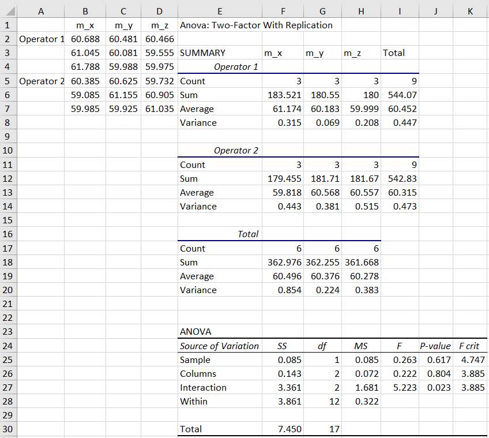Click the SS column header

(282, 346)
